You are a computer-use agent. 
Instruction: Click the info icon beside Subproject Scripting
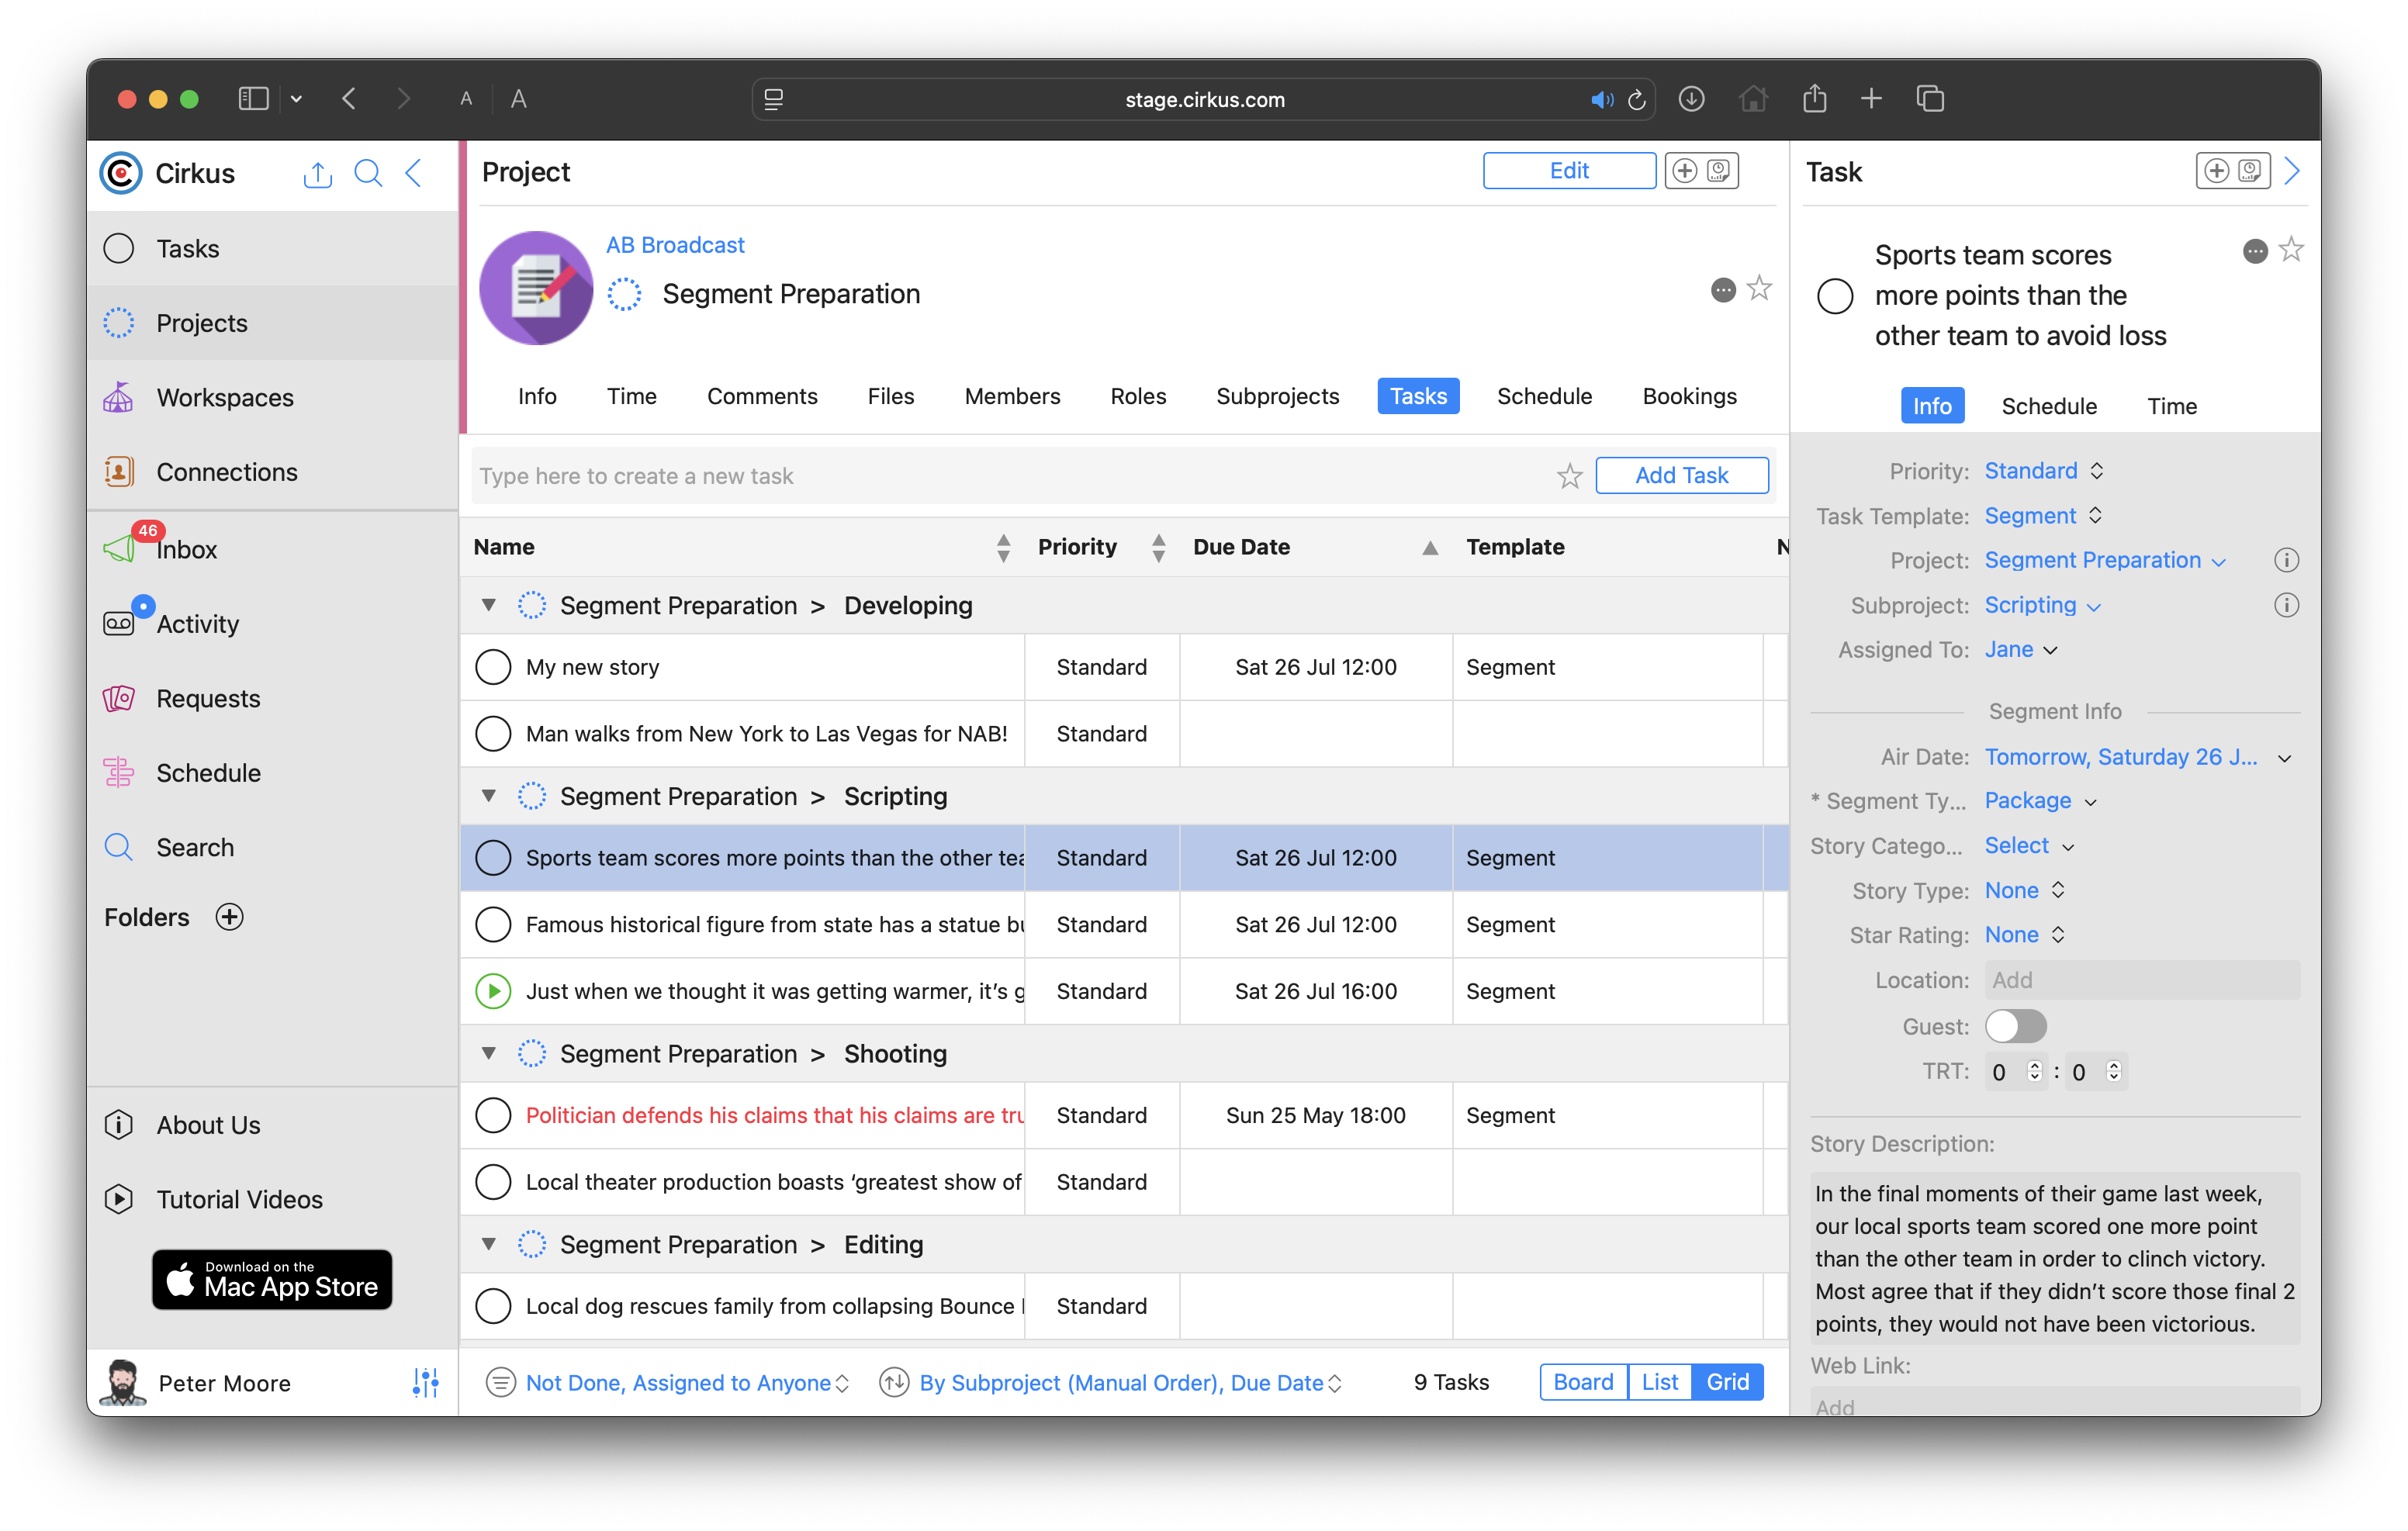(x=2286, y=605)
